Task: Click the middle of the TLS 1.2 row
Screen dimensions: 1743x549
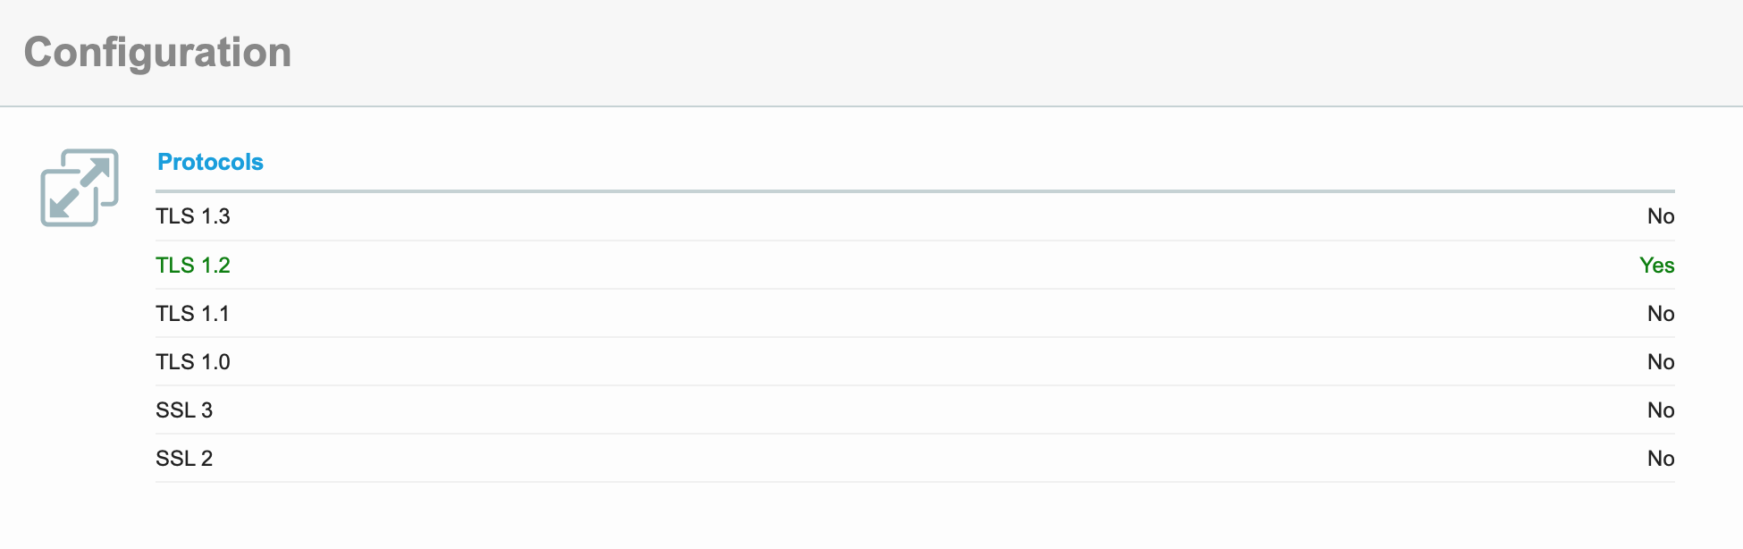Action: [915, 266]
